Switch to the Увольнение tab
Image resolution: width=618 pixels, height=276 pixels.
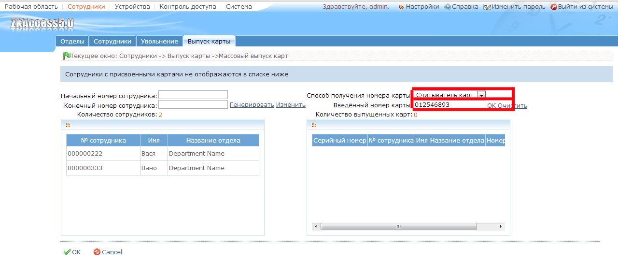(x=159, y=42)
